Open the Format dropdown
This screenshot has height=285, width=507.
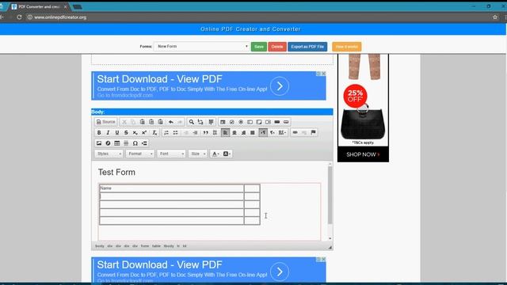[x=140, y=154]
